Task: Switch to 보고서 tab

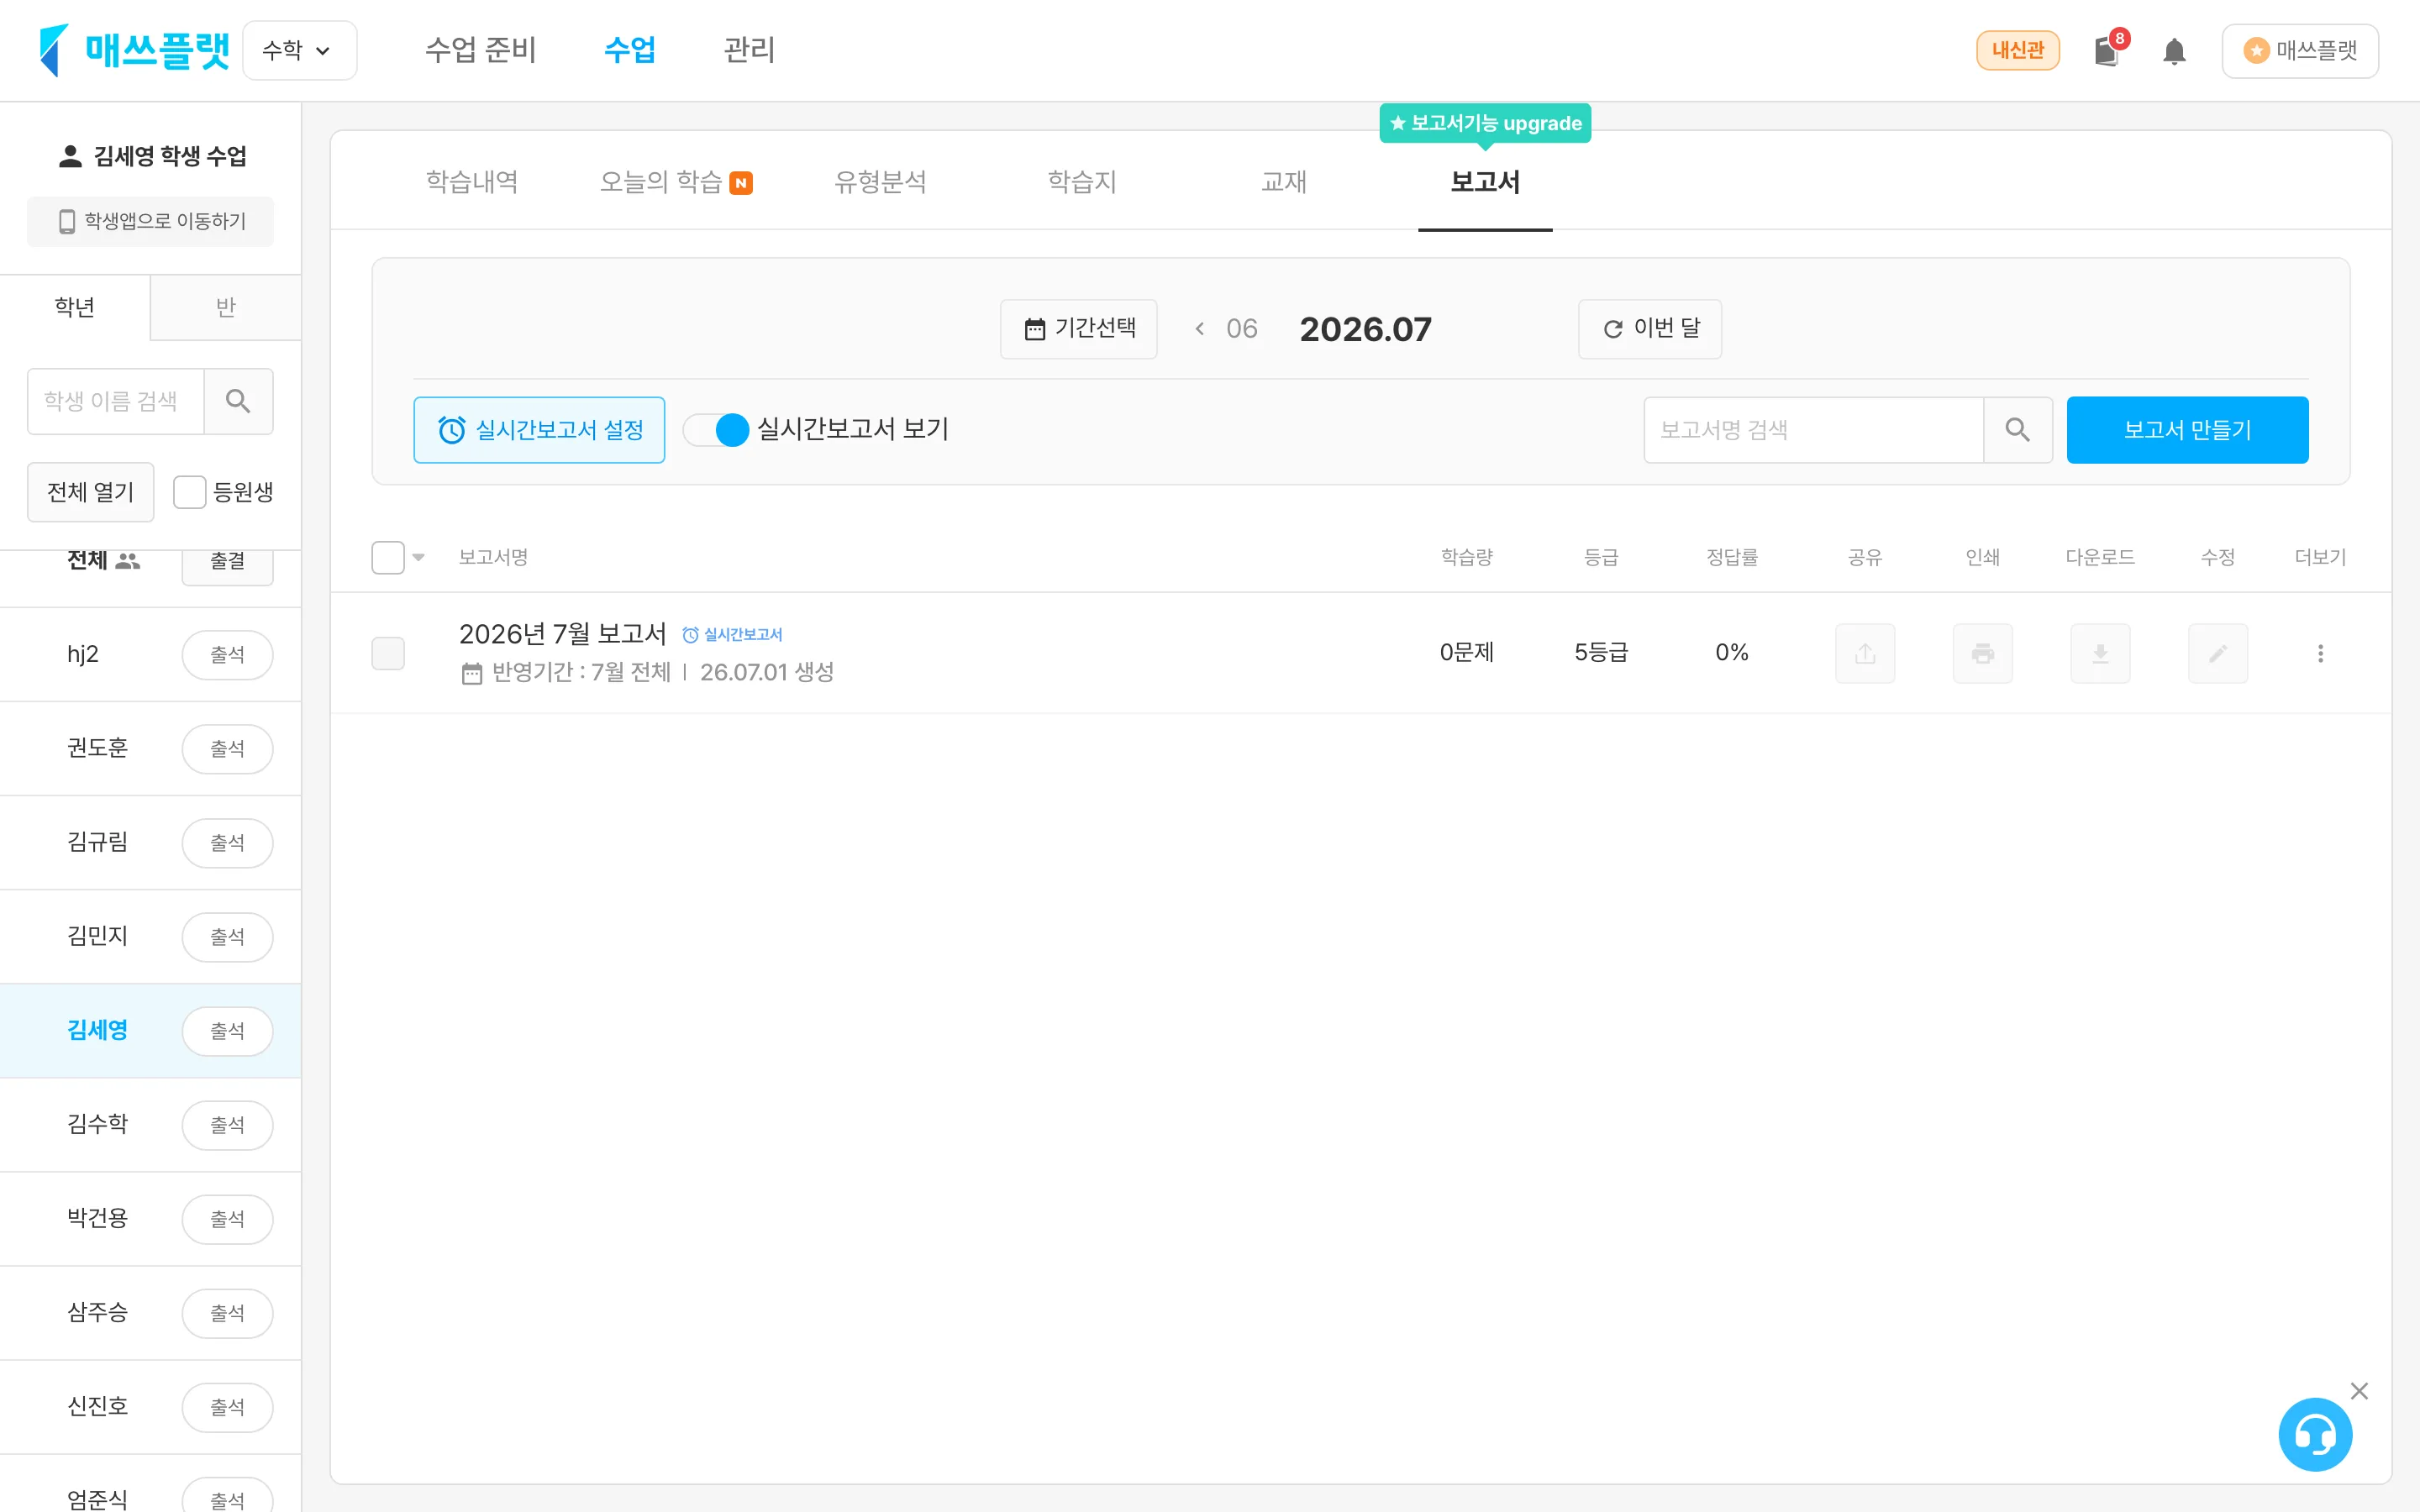Action: [1485, 182]
